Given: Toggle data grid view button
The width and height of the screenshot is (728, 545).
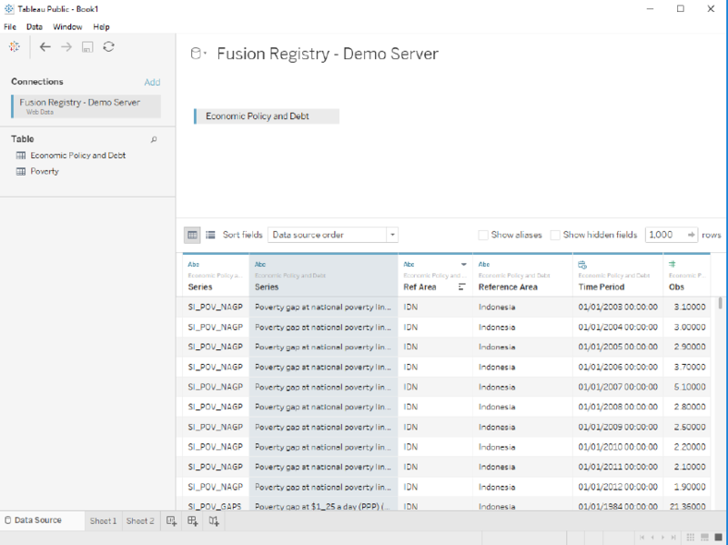Looking at the screenshot, I should [x=192, y=234].
